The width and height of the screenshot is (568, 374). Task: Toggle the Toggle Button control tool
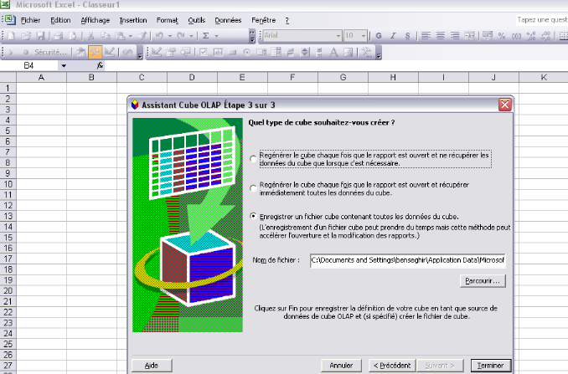pyautogui.click(x=291, y=53)
